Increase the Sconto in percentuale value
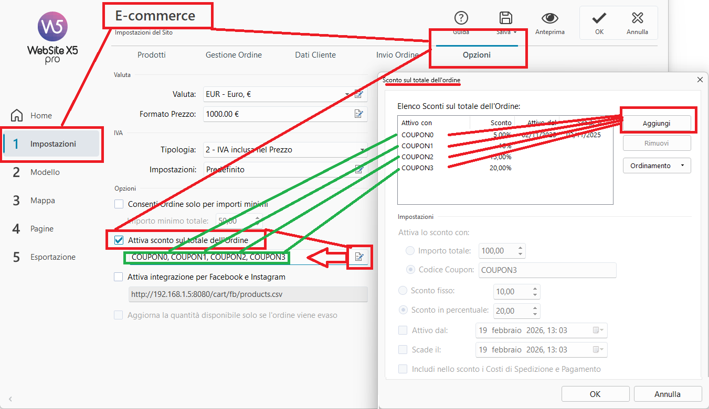The image size is (709, 409). pyautogui.click(x=535, y=308)
